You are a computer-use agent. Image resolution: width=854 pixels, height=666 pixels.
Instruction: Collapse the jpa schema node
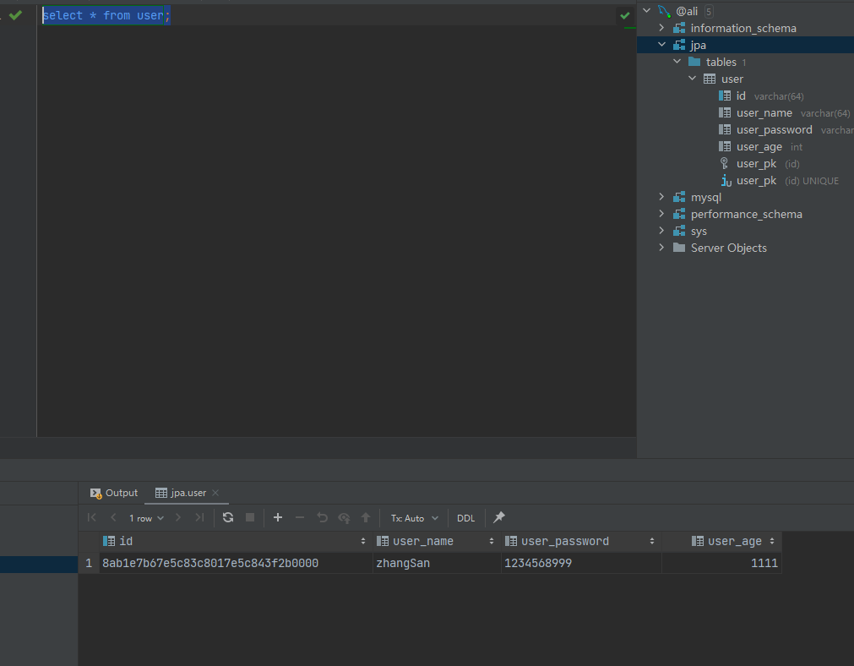click(661, 44)
